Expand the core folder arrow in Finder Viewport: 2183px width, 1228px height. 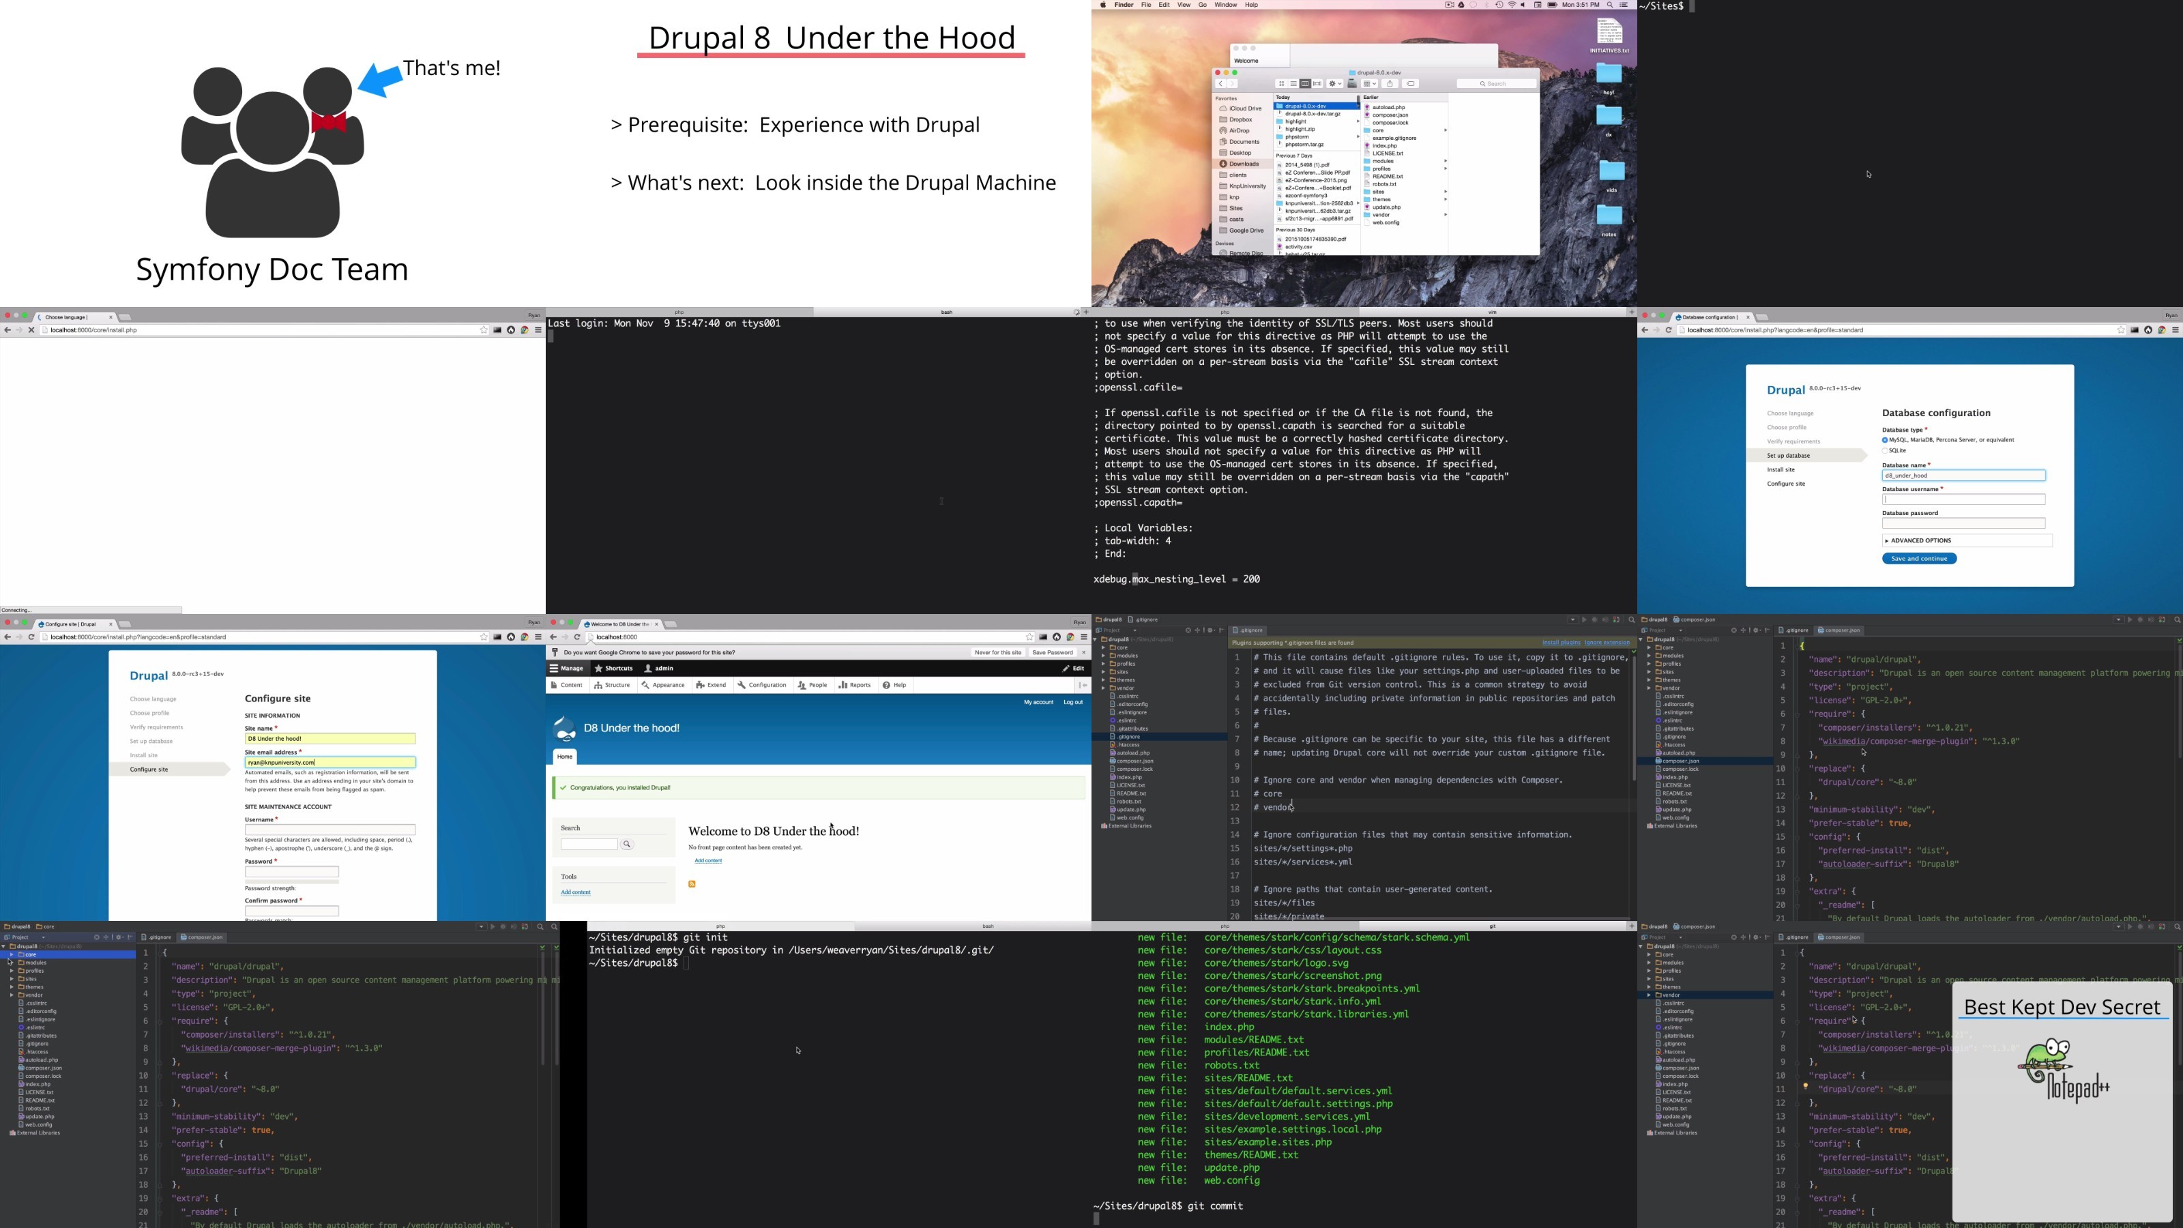1445,130
